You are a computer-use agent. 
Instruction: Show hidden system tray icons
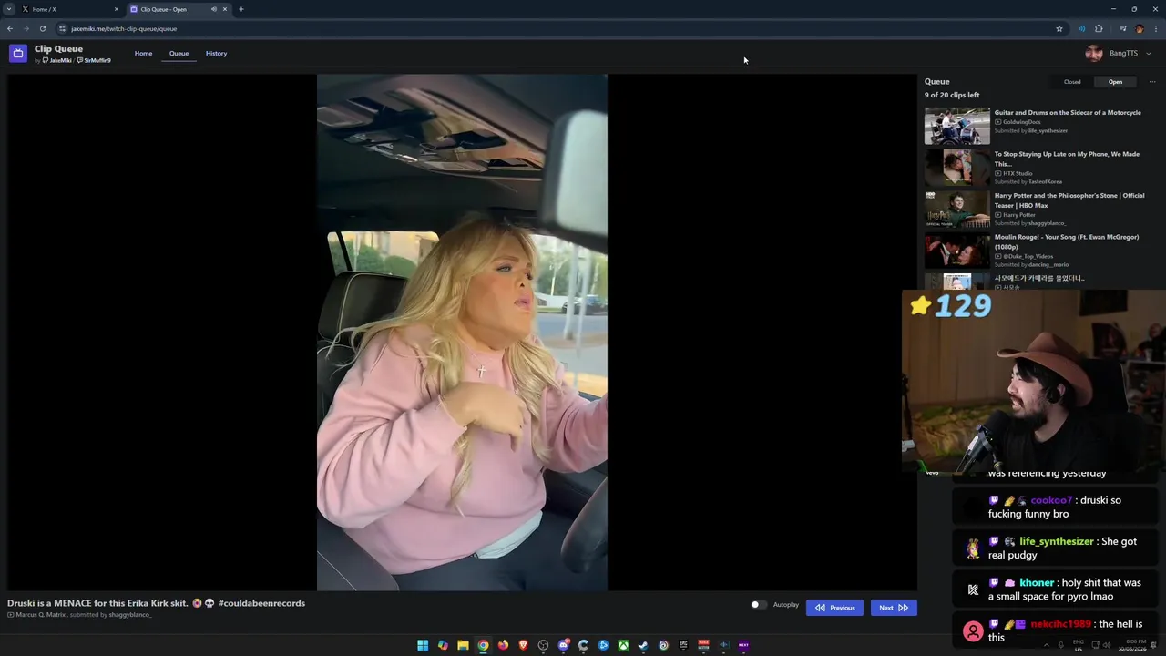1047,645
